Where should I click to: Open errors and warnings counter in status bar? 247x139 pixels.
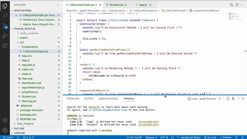[x=28, y=137]
